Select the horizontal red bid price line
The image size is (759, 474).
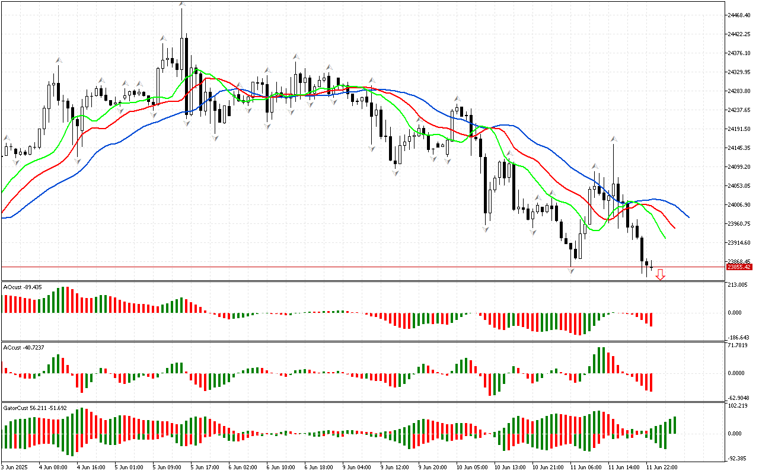[x=356, y=267]
